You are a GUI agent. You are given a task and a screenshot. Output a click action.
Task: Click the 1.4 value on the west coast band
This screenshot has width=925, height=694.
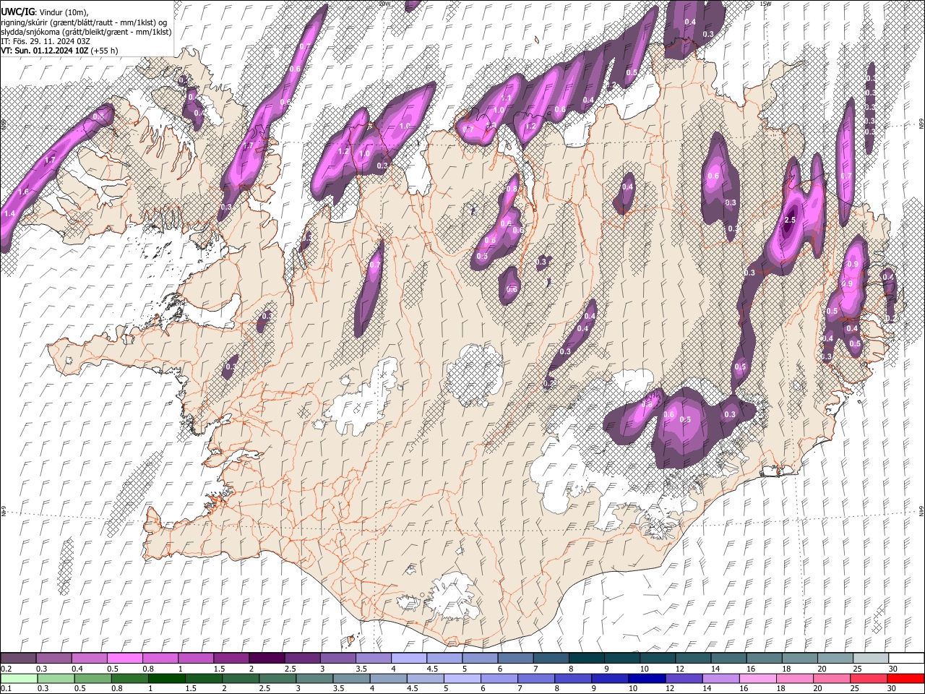click(9, 214)
